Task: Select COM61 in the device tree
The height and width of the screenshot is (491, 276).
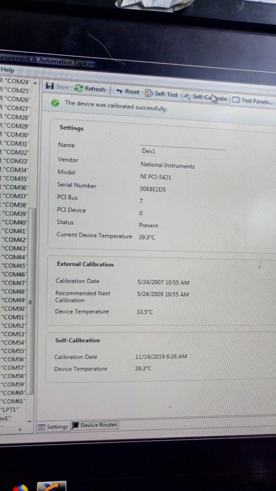Action: click(x=13, y=401)
